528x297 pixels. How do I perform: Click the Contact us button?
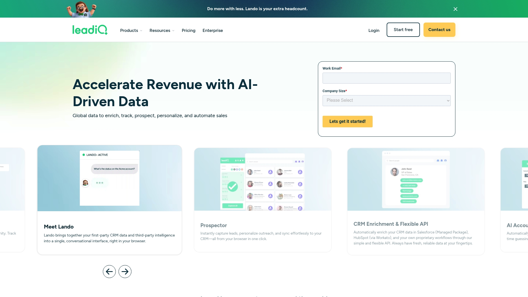(439, 30)
